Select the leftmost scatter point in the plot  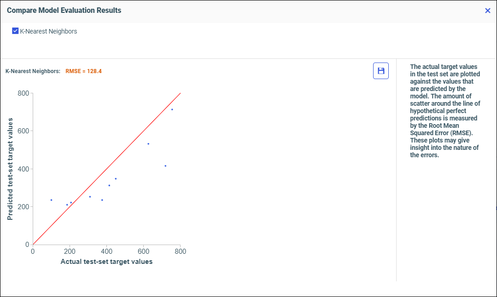coord(51,200)
